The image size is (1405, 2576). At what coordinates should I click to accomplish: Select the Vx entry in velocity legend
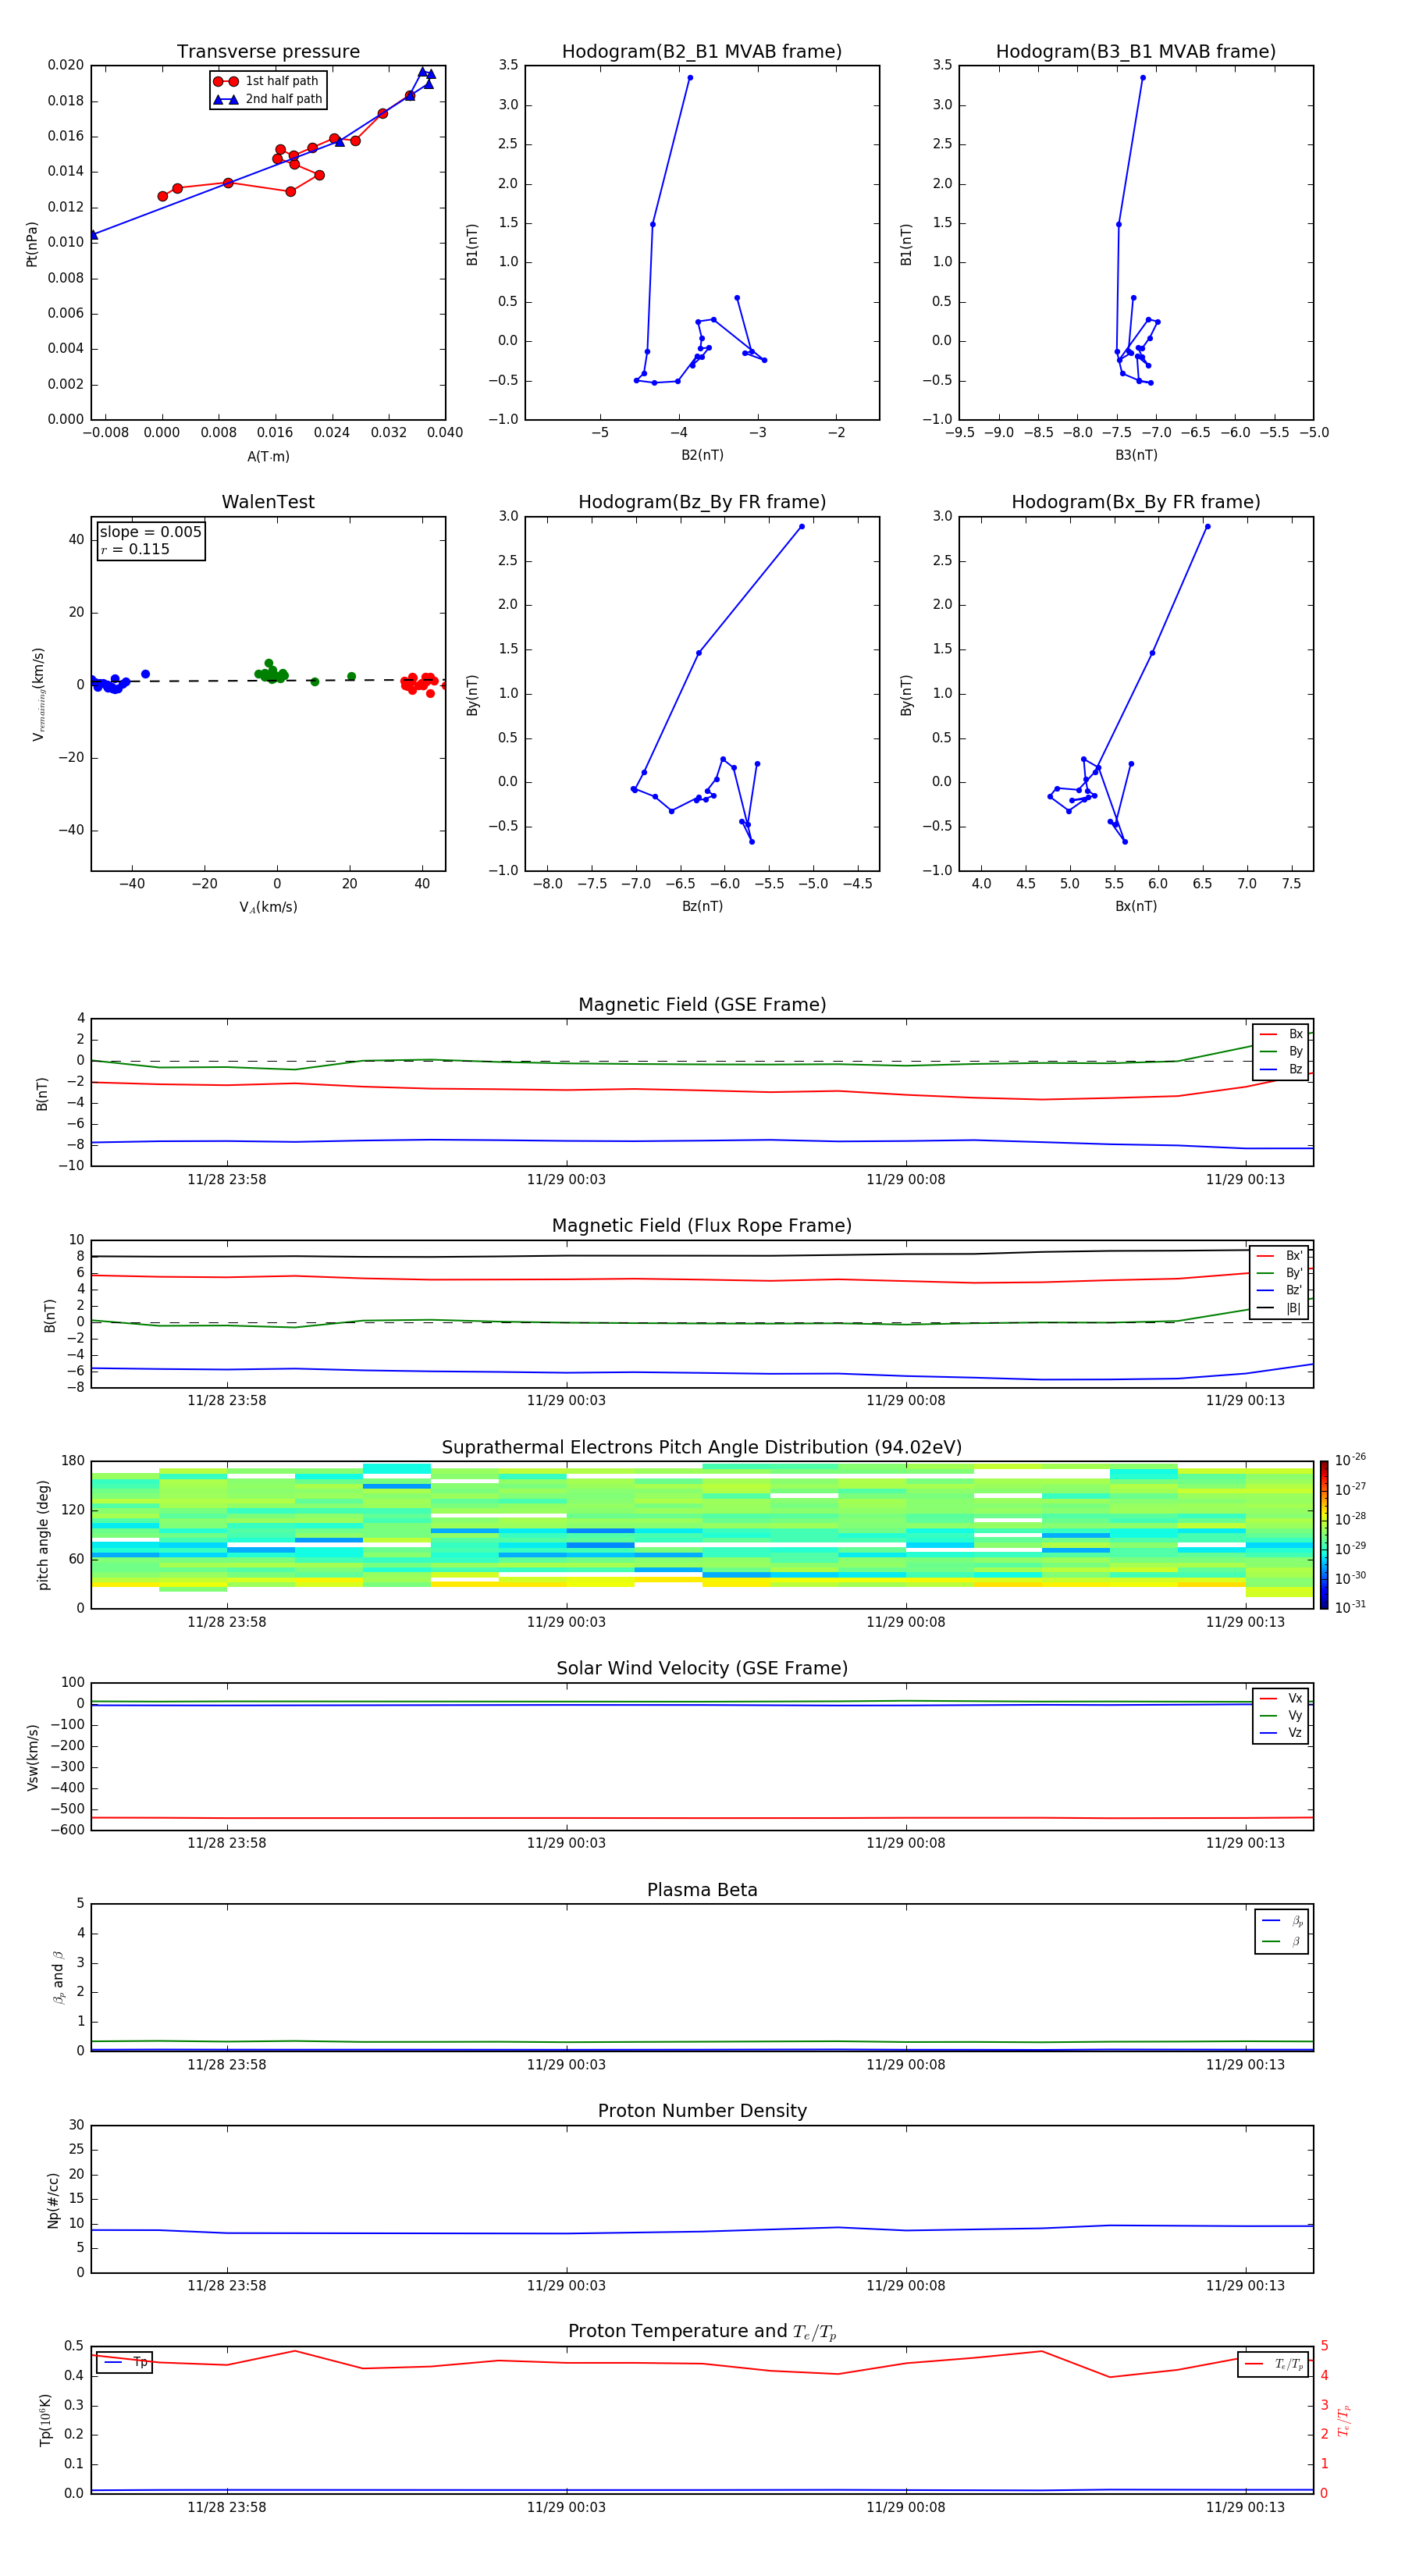pos(1281,1698)
